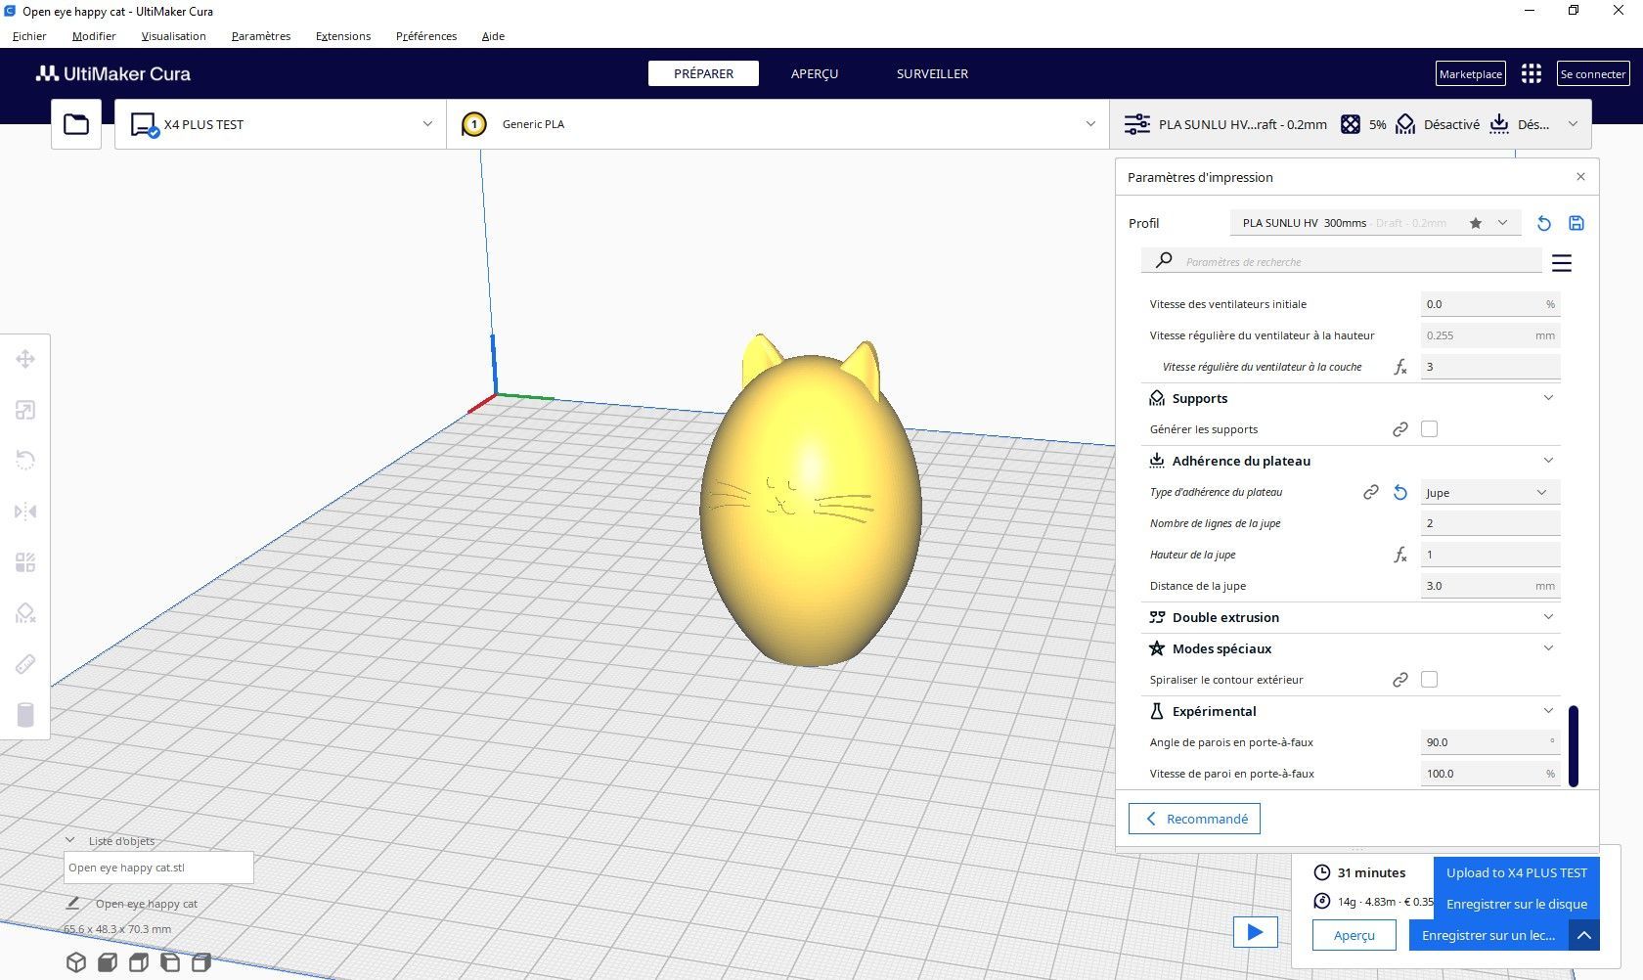This screenshot has height=980, width=1643.
Task: Select the Mirror tool in left toolbar
Action: 25,512
